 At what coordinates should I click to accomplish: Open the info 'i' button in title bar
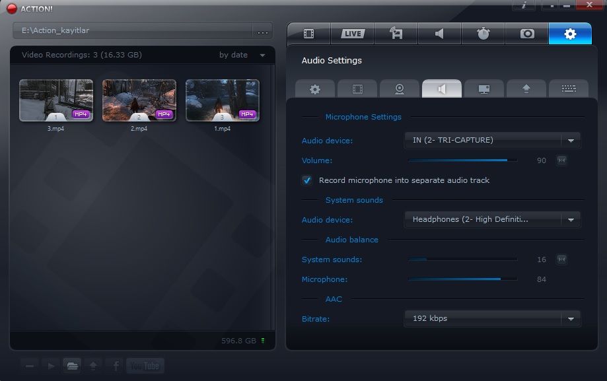point(524,5)
